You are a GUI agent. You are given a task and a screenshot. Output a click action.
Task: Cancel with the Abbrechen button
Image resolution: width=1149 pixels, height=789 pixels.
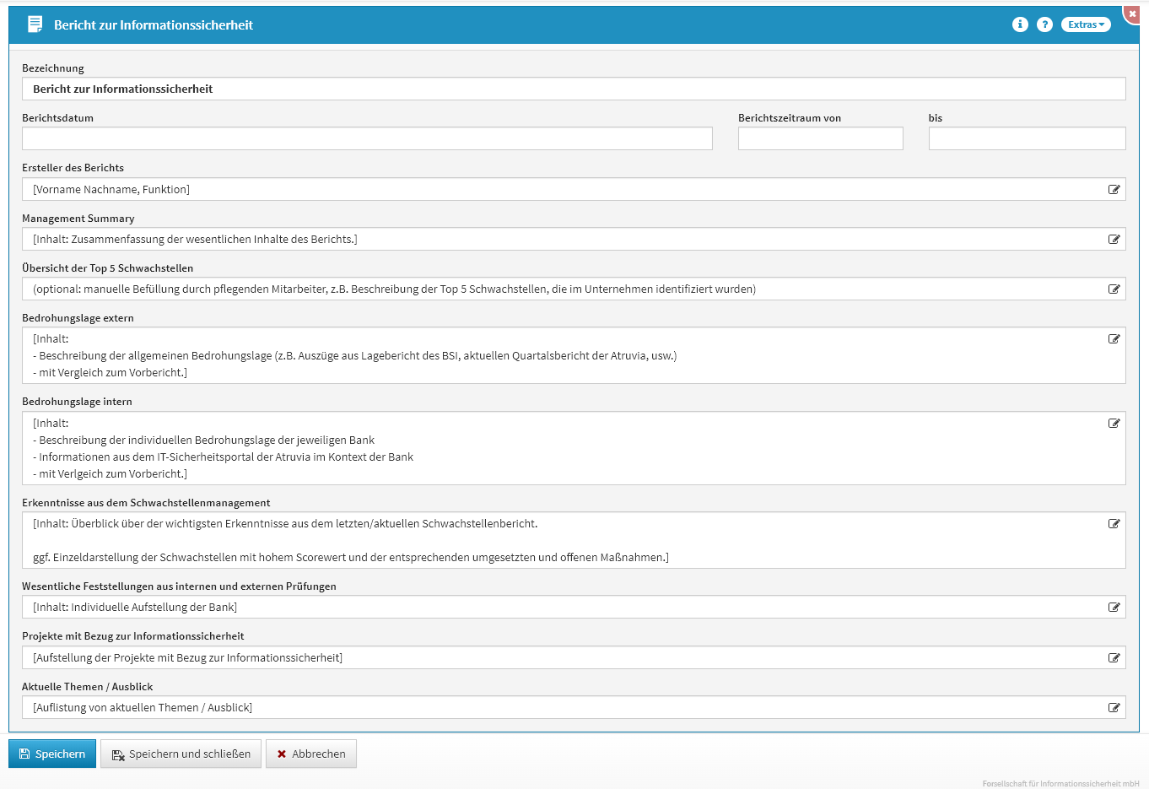pyautogui.click(x=311, y=754)
